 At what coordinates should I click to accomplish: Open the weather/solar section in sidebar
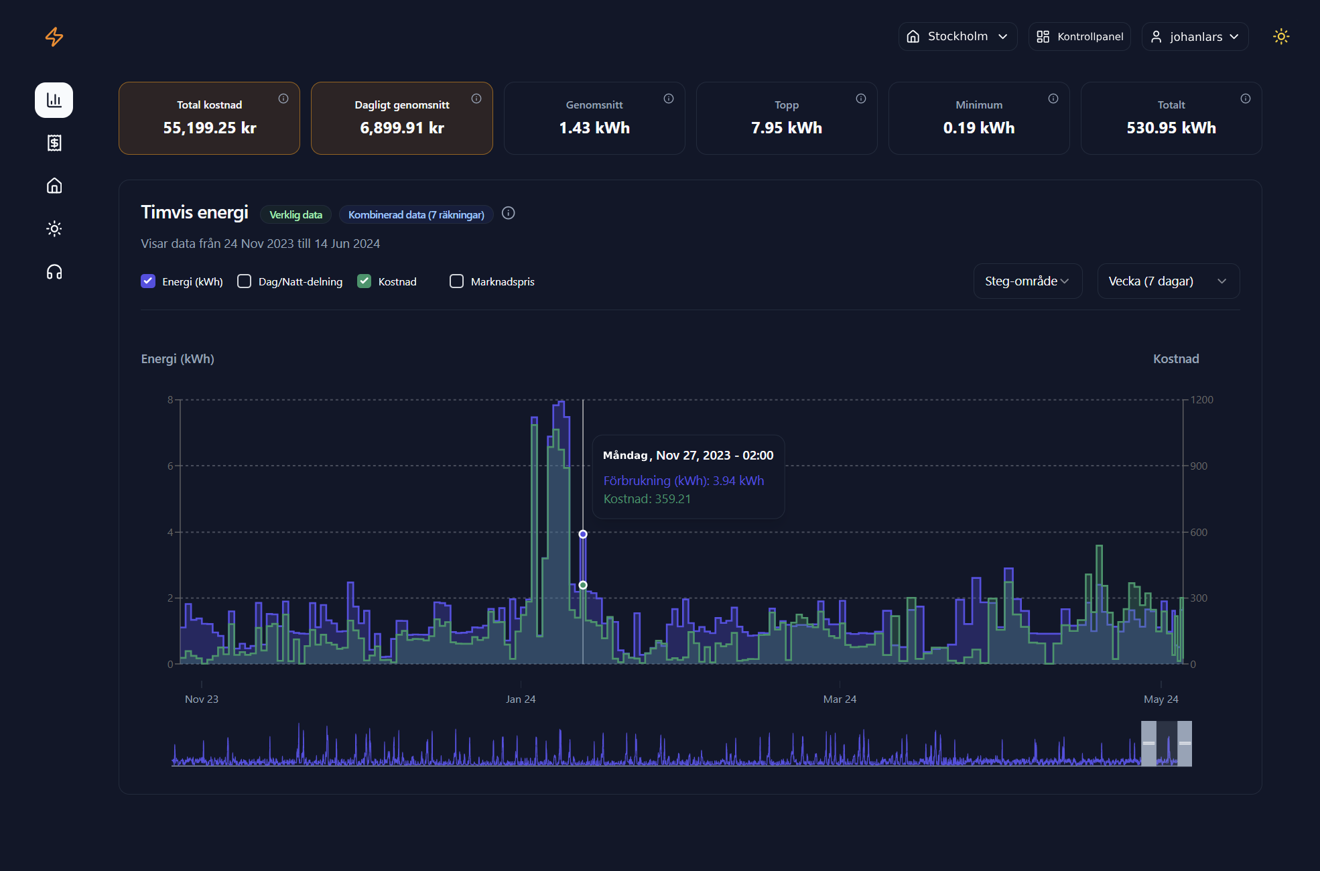[x=54, y=228]
